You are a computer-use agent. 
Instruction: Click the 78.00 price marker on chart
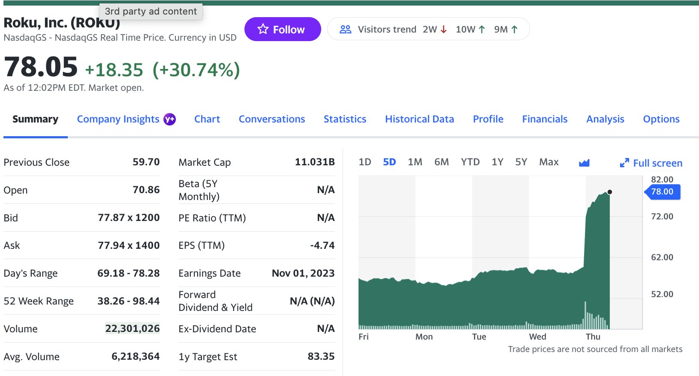tap(663, 192)
